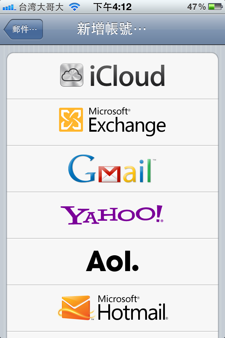Tap the 台湾大哥大 carrier label

tap(41, 7)
